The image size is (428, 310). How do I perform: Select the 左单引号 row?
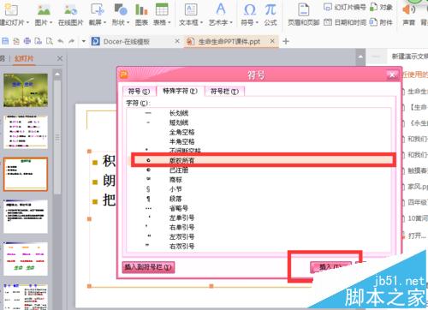pos(259,218)
